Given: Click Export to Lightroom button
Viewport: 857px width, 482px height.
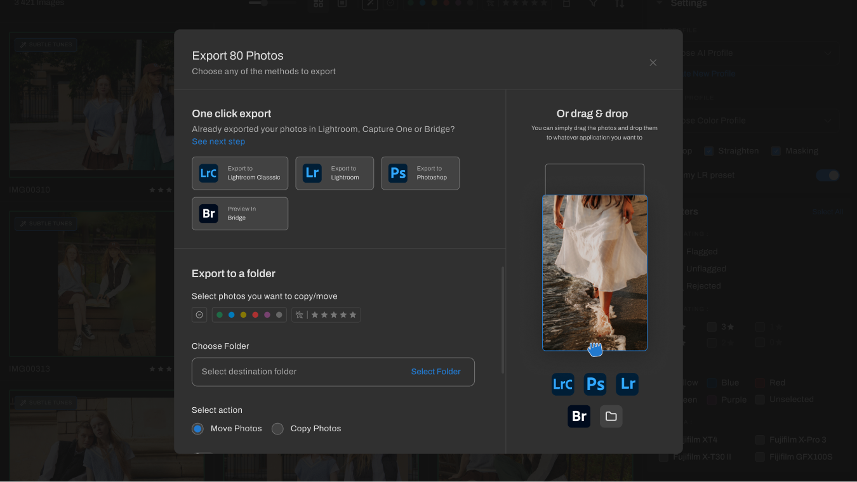Looking at the screenshot, I should point(335,173).
